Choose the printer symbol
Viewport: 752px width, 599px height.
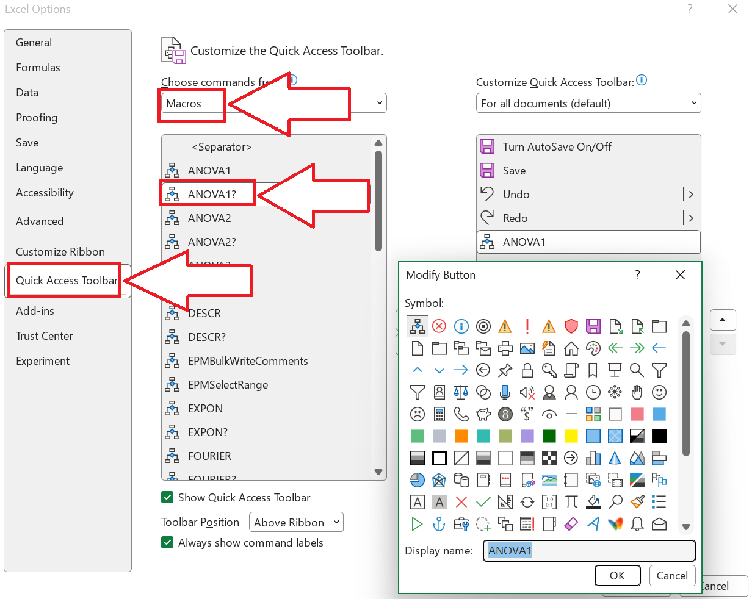505,348
